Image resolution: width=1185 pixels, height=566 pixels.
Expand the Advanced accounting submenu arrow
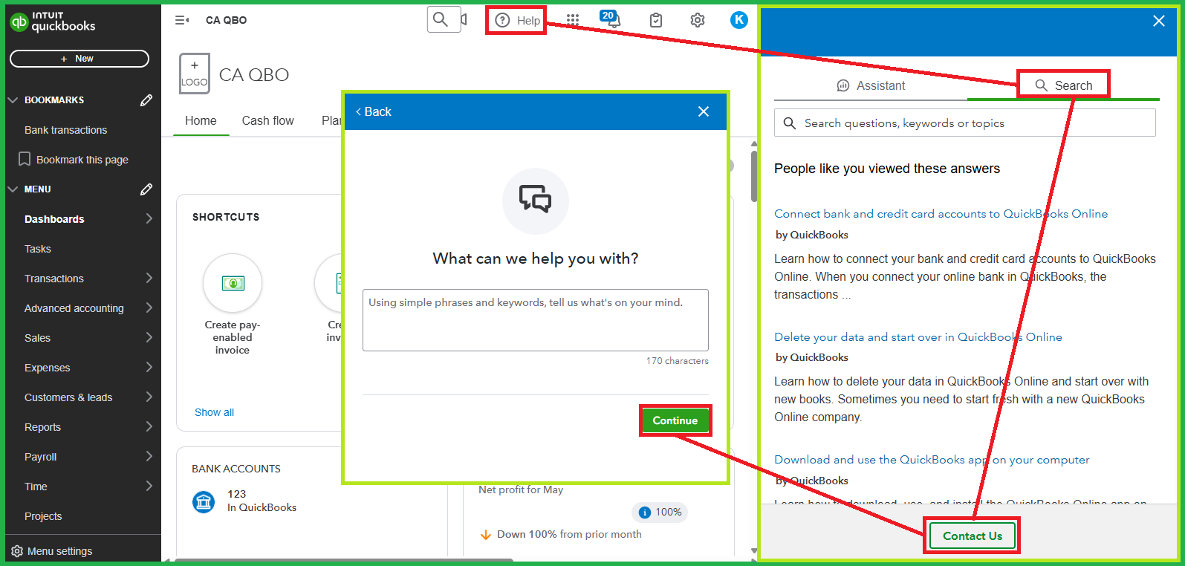[149, 308]
